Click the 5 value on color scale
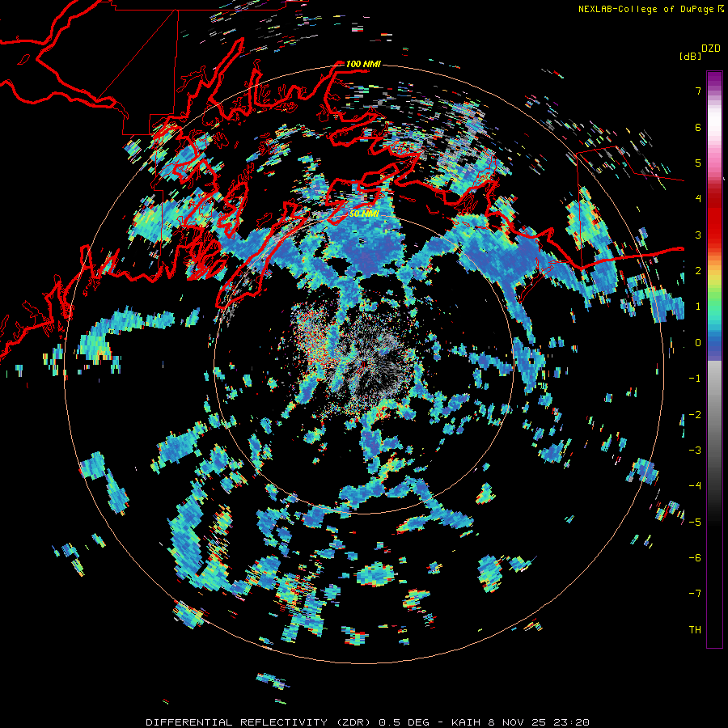Viewport: 728px width, 728px height. tap(698, 163)
